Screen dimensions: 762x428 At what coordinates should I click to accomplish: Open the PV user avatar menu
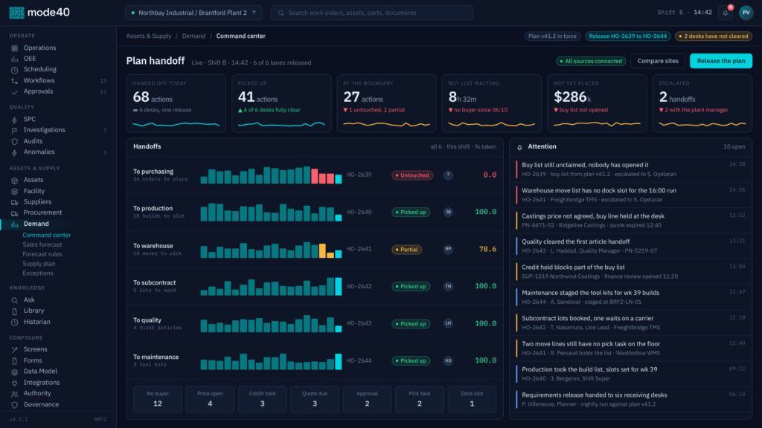(x=746, y=13)
